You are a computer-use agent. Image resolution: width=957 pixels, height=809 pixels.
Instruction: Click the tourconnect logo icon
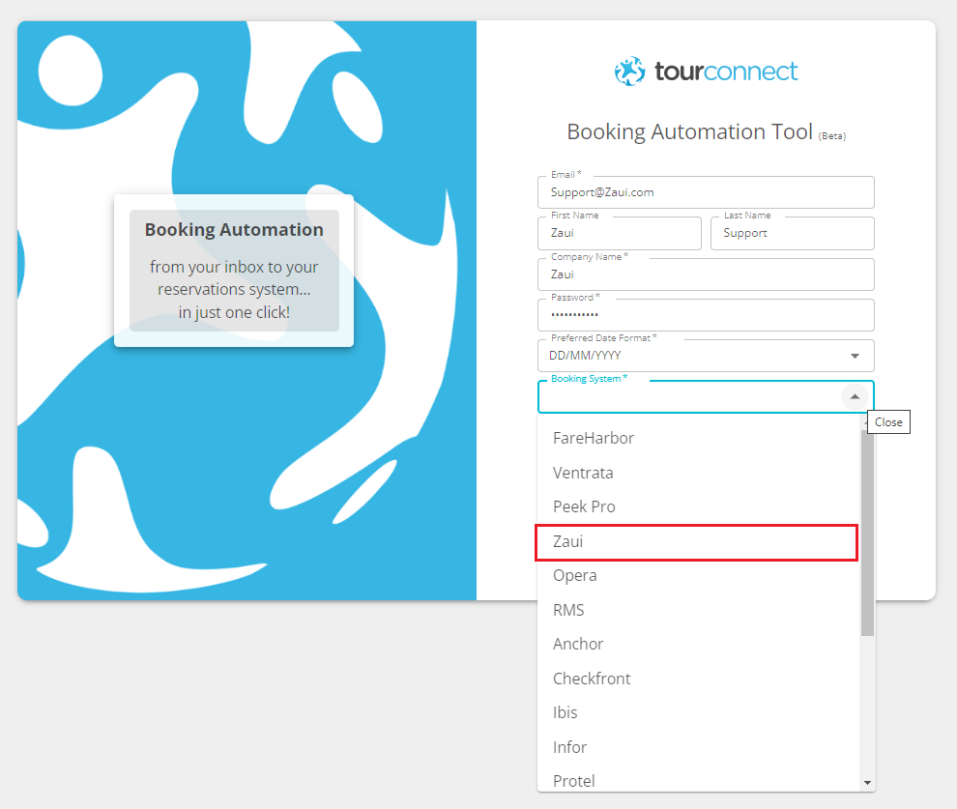[630, 72]
